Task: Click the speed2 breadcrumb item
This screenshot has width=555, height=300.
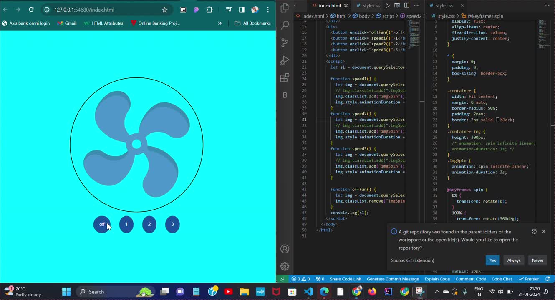Action: point(411,16)
